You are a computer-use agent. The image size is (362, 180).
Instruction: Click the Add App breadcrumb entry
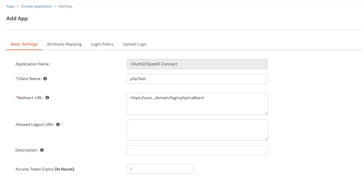(65, 6)
